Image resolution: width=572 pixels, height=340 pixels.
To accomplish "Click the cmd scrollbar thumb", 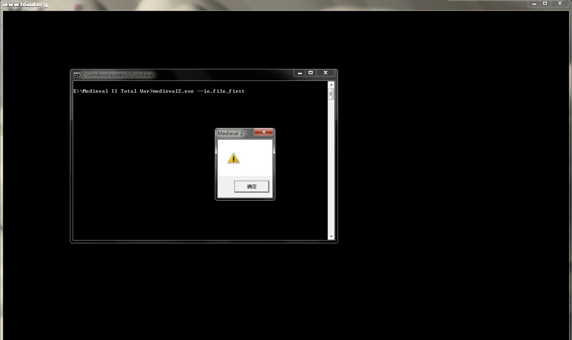I will tap(331, 94).
